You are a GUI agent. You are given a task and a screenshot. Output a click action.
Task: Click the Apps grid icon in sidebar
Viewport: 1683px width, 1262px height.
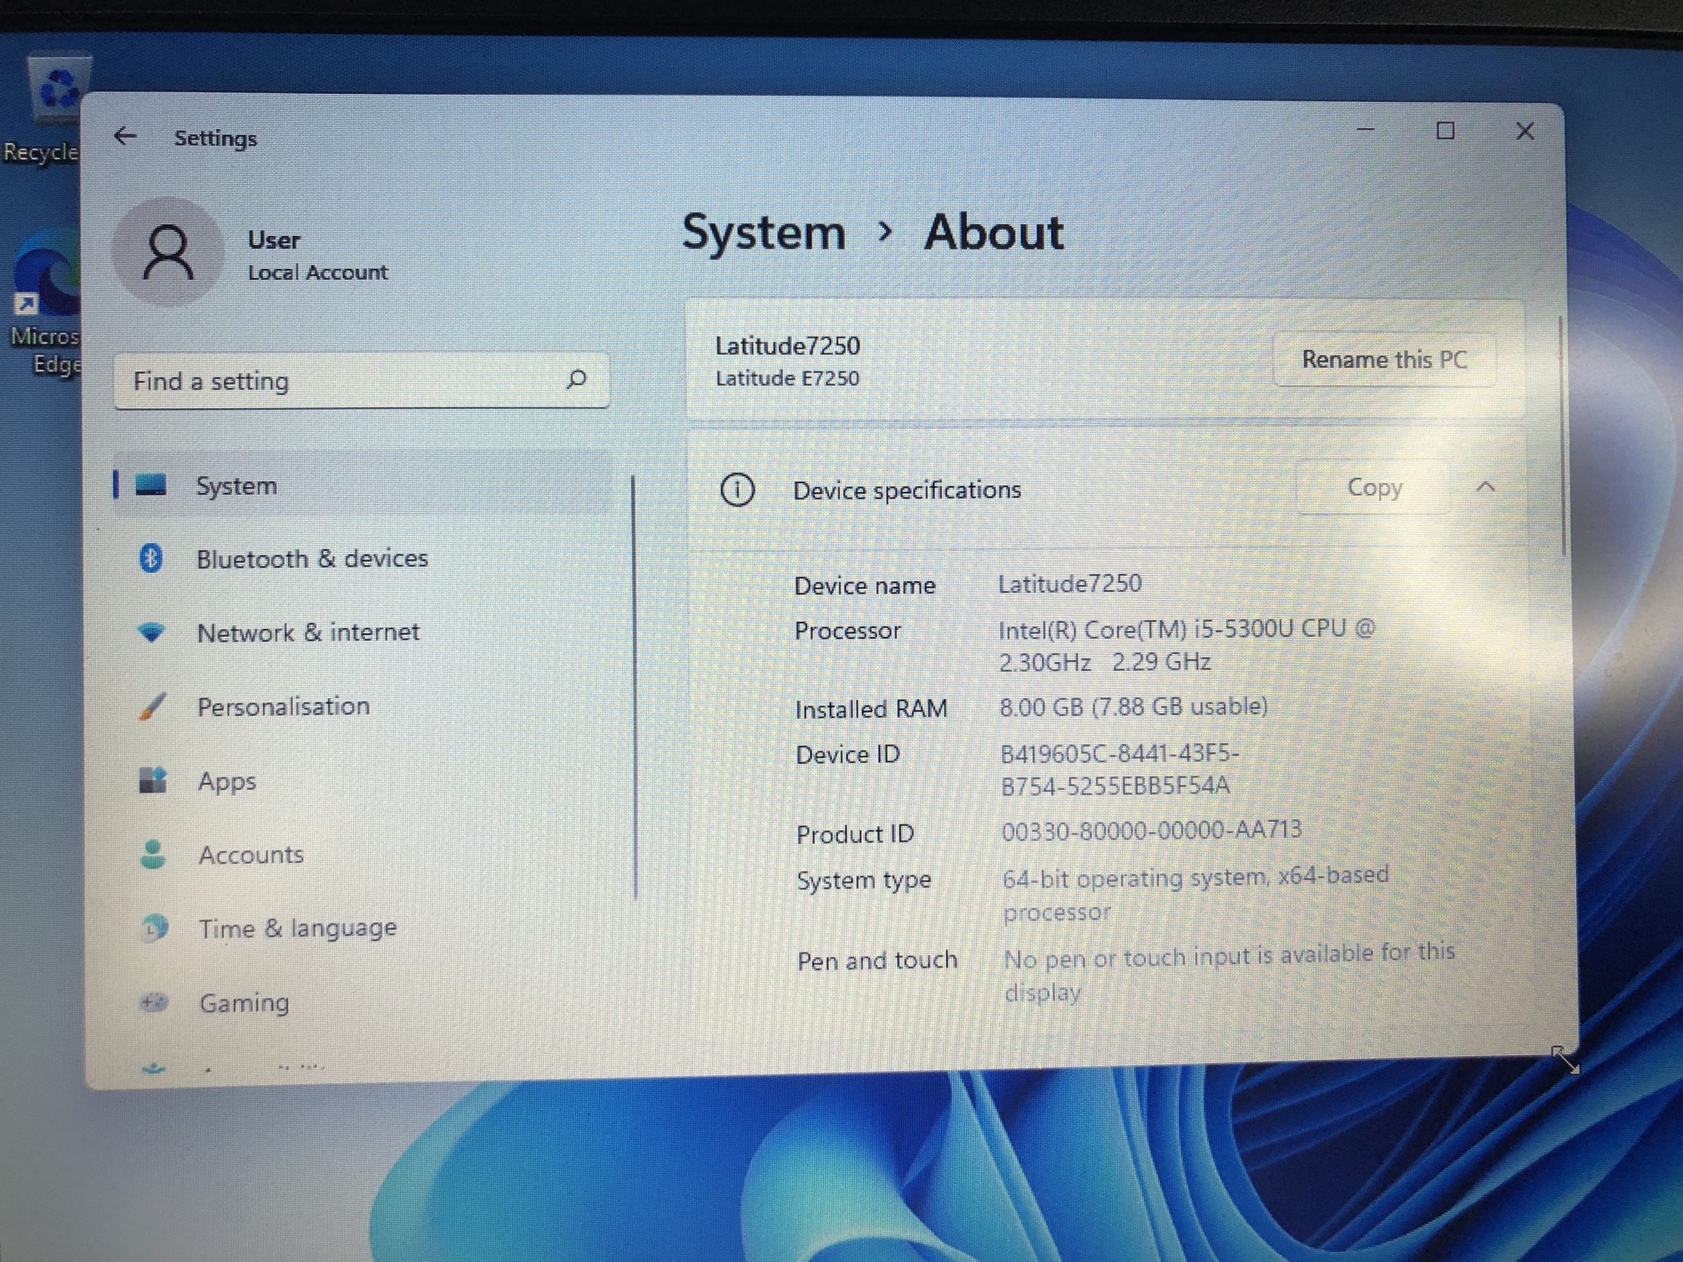[153, 780]
